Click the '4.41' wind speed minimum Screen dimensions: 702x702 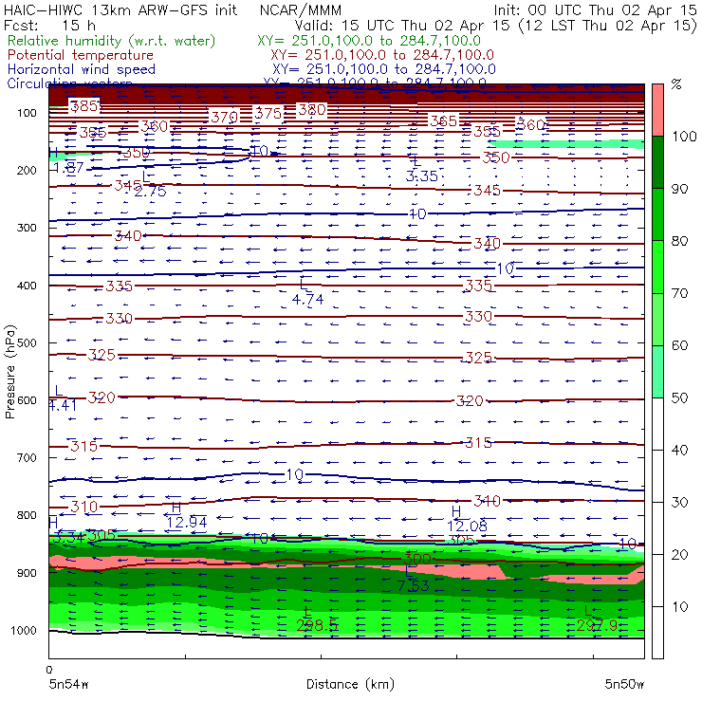click(x=63, y=406)
